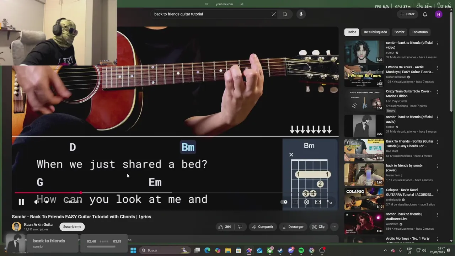This screenshot has height=256, width=455.
Task: Toggle the autoplay switch in player
Action: point(284,202)
